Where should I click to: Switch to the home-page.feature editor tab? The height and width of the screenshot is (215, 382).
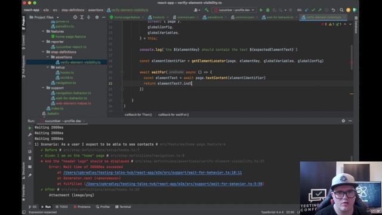127,17
